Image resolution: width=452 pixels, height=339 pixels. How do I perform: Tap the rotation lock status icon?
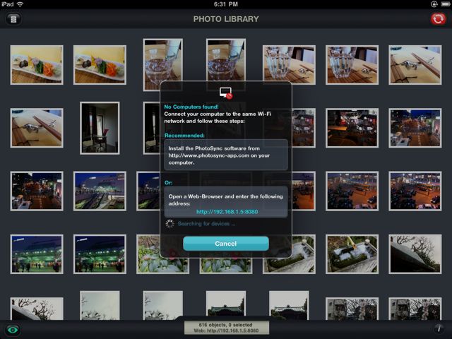coord(434,4)
